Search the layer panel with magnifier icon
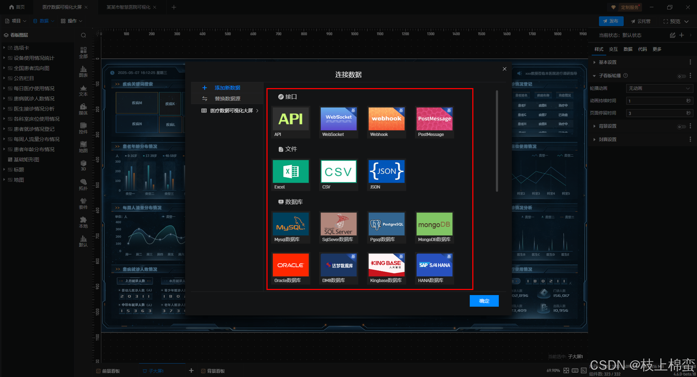Image resolution: width=697 pixels, height=377 pixels. point(83,35)
